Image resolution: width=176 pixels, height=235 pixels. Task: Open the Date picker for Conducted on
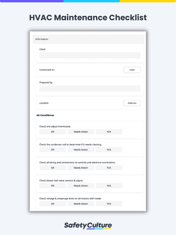[132, 70]
